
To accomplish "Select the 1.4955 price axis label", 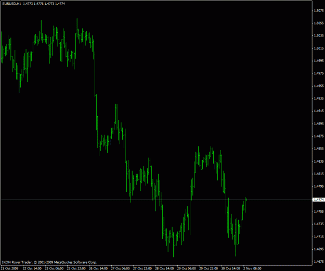I will point(319,86).
